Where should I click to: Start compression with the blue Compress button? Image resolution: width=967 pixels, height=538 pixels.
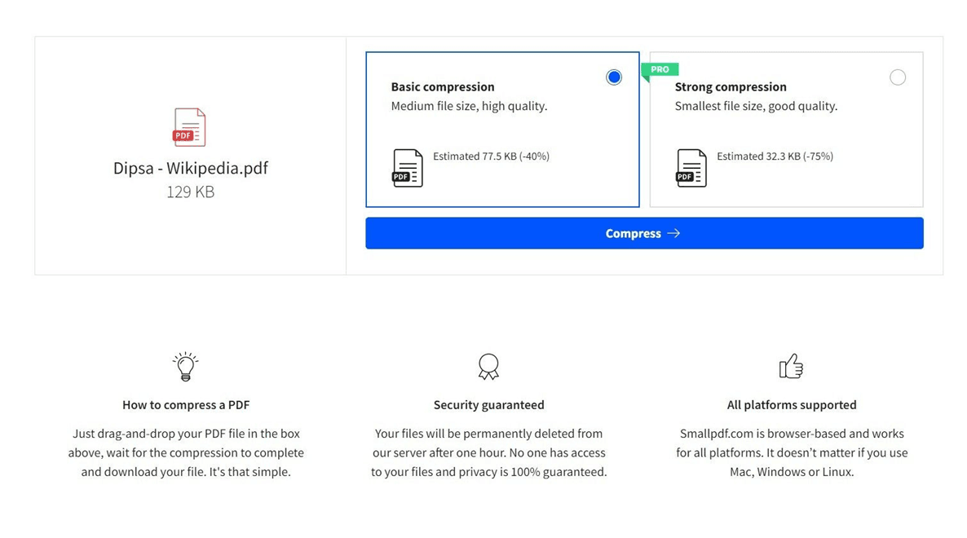644,233
